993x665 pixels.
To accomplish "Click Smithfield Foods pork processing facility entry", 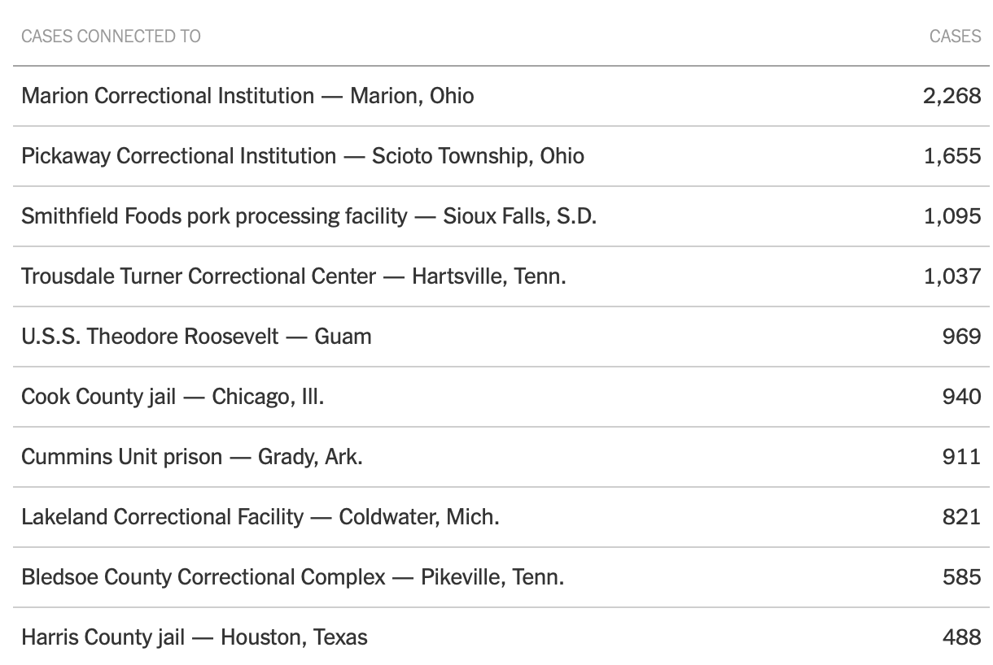I will (308, 216).
